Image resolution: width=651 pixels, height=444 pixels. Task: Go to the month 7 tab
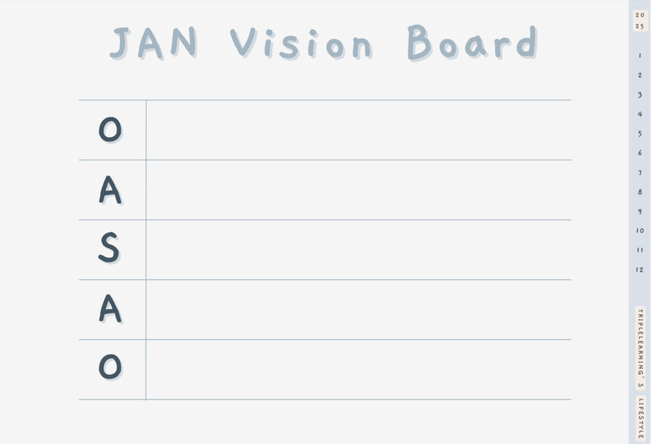coord(640,172)
